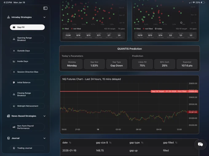Toggle the sidebar collapse icon
Image resolution: width=209 pixels, height=156 pixels.
[x=45, y=8]
